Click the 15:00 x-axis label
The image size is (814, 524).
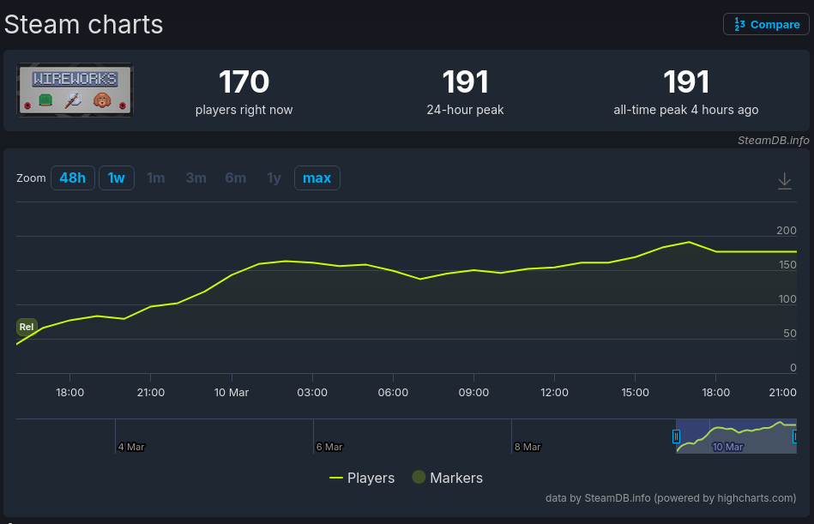tap(635, 392)
